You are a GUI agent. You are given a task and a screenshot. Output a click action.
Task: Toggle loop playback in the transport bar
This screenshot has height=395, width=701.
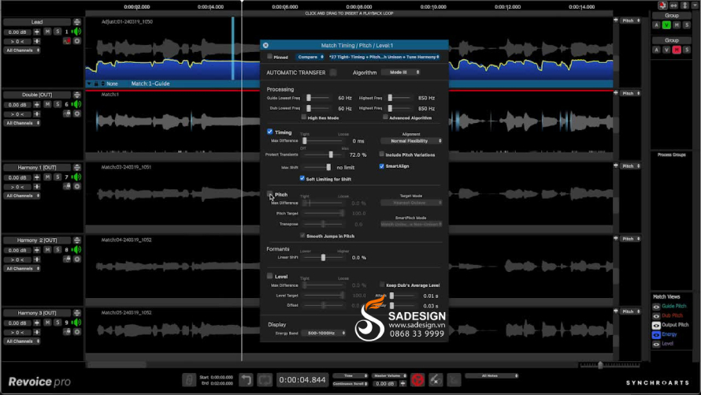(x=265, y=380)
